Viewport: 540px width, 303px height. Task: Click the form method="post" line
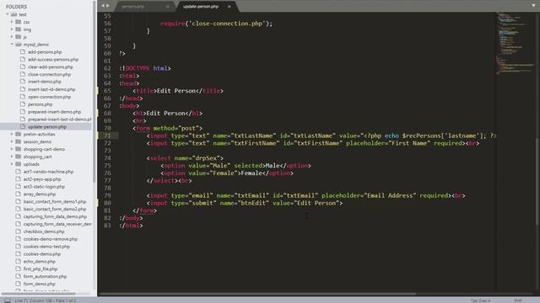pyautogui.click(x=168, y=128)
